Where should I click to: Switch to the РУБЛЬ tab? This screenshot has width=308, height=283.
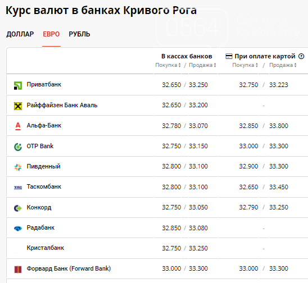(x=79, y=34)
